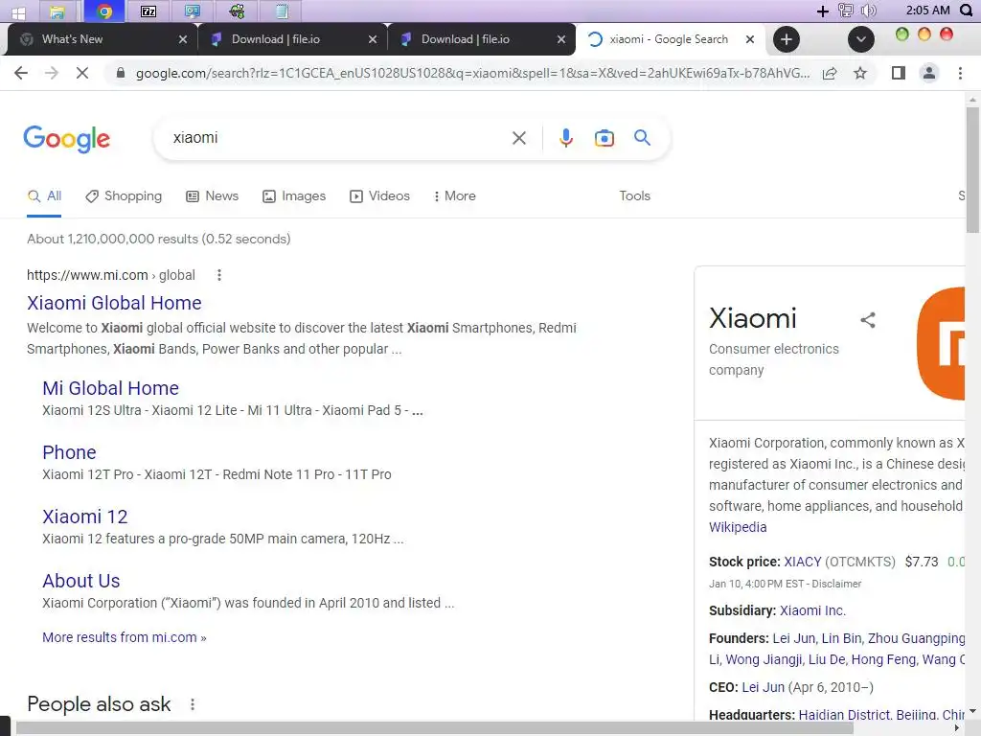Screen dimensions: 981x736
Task: Select the Videos search filter
Action: pyautogui.click(x=379, y=195)
